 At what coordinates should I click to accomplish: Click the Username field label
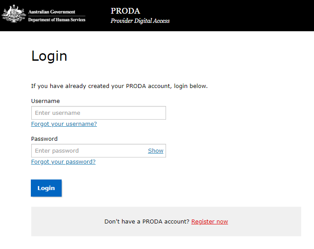click(x=45, y=101)
